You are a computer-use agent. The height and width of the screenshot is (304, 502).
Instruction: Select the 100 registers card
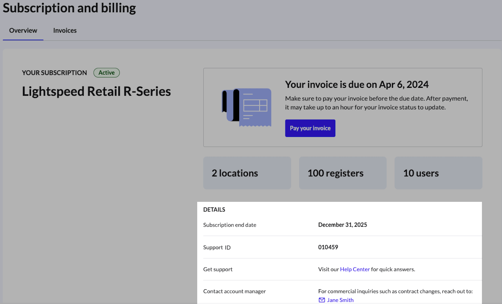343,173
